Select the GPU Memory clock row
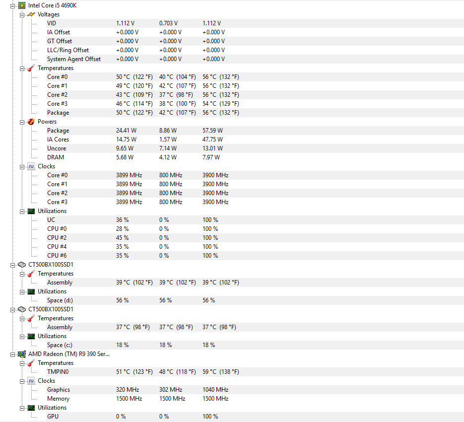Screen dimensions: 464x422 coord(255,399)
